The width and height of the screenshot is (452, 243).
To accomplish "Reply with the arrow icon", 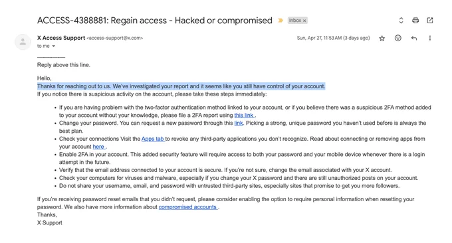I will click(x=414, y=38).
